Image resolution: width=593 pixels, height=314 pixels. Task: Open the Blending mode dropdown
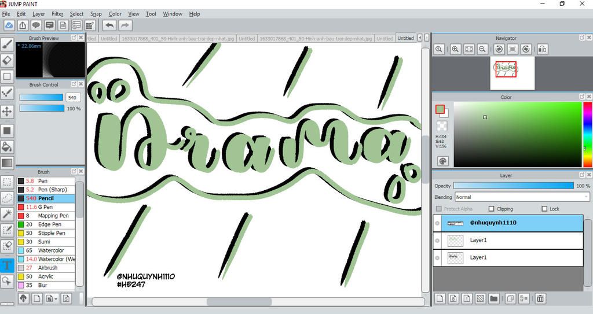coord(522,197)
